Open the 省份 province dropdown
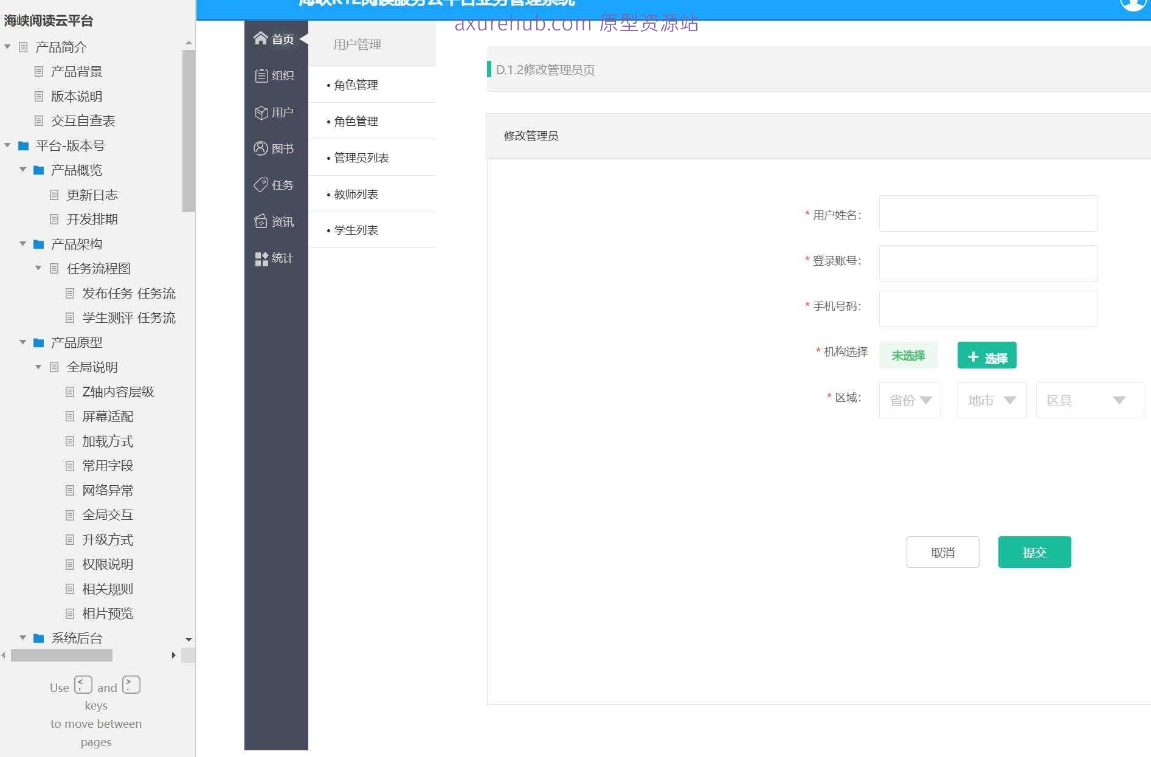This screenshot has height=757, width=1151. (x=910, y=400)
